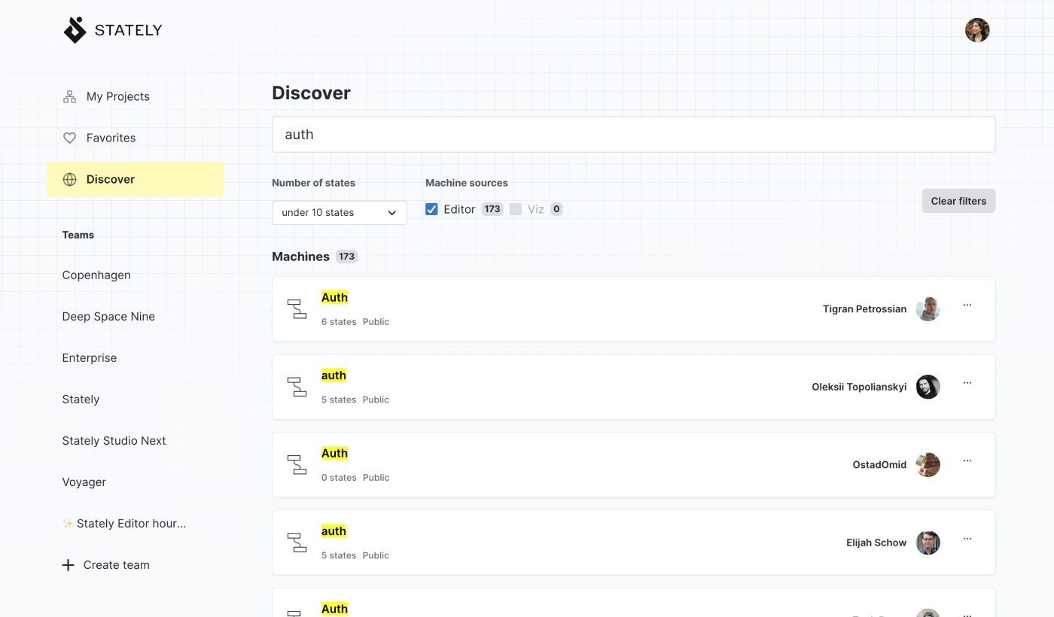Screen dimensions: 1054x617
Task: Click the plus icon beside Create team
Action: 68,565
